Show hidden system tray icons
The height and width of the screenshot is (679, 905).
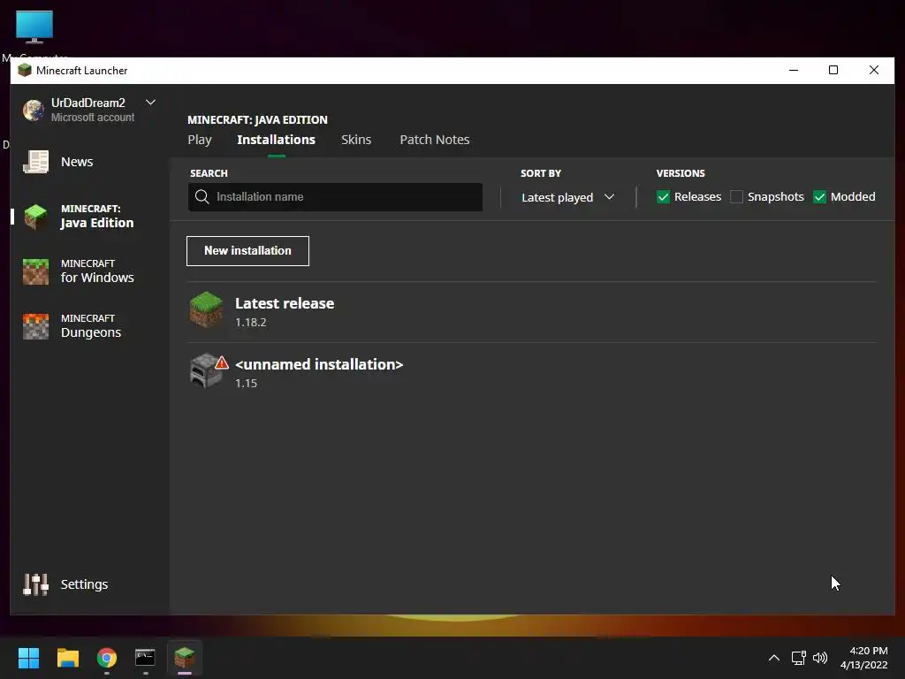[774, 658]
